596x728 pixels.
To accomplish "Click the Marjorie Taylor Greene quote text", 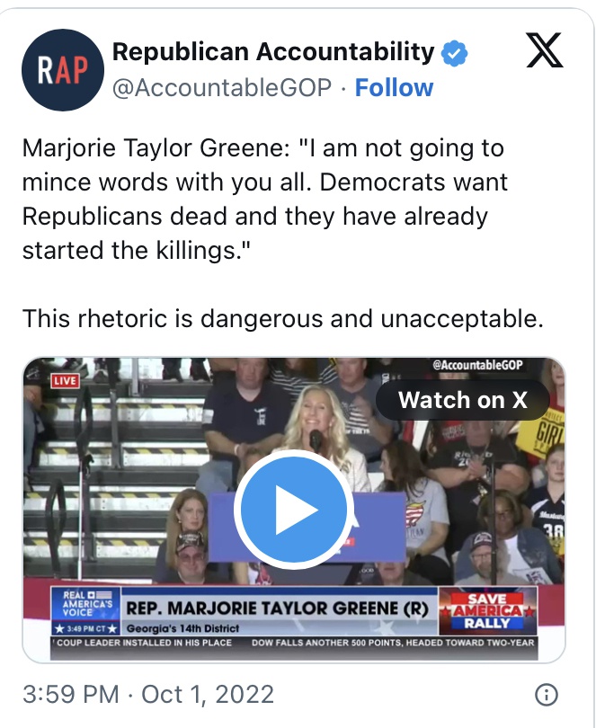I will click(265, 199).
